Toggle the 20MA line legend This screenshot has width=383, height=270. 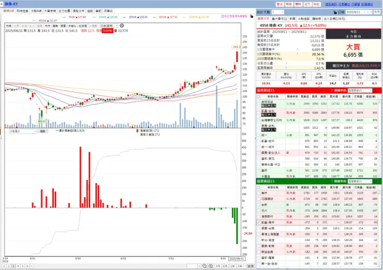point(135,17)
